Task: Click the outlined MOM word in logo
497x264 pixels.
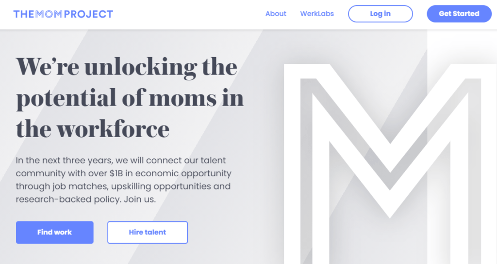Action: [49, 14]
